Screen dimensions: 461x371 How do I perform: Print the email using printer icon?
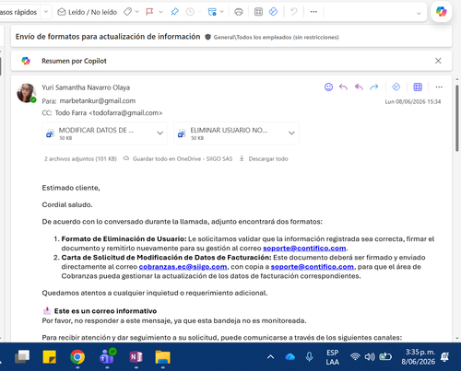pyautogui.click(x=239, y=12)
